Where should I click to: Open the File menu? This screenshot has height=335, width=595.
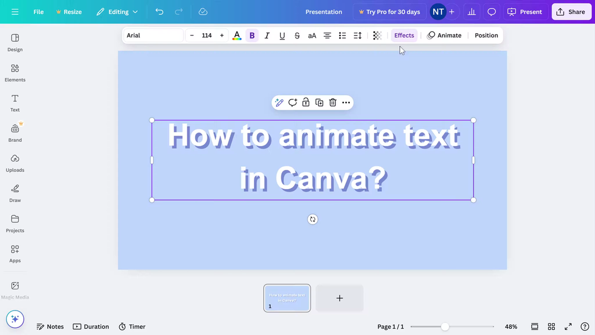[38, 12]
